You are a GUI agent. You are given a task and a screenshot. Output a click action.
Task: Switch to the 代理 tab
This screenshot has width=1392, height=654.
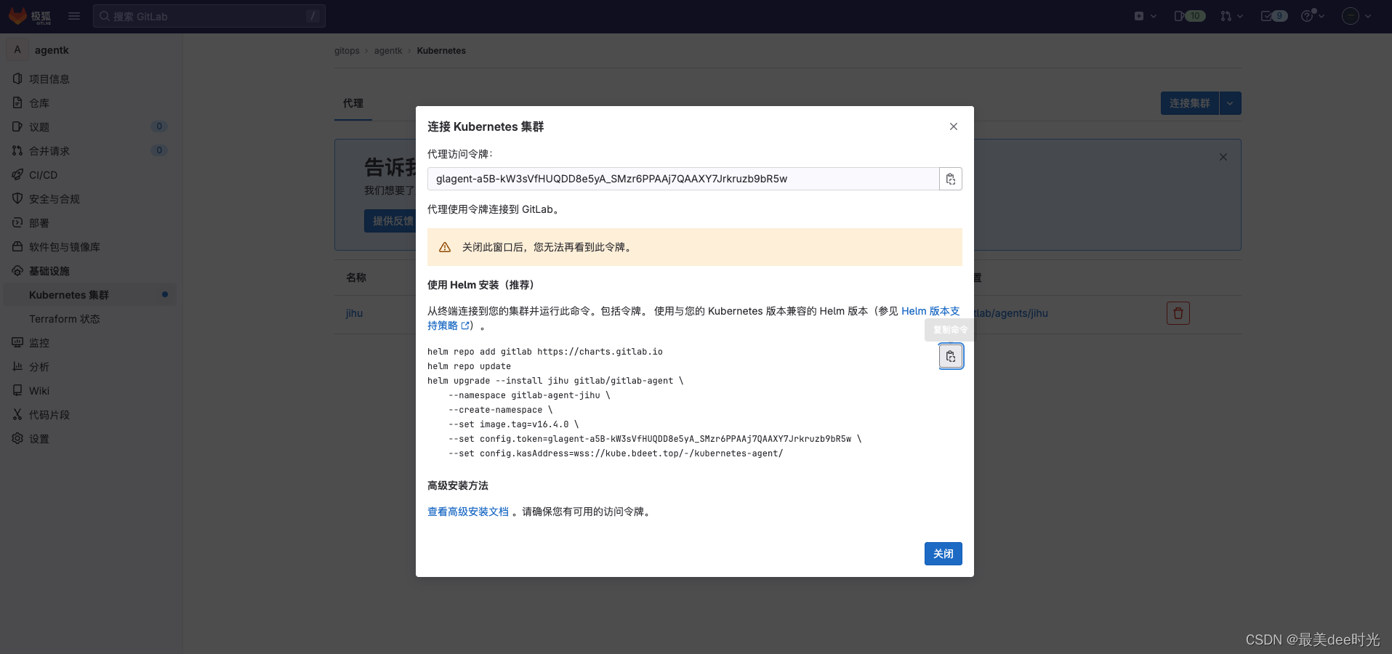tap(353, 103)
